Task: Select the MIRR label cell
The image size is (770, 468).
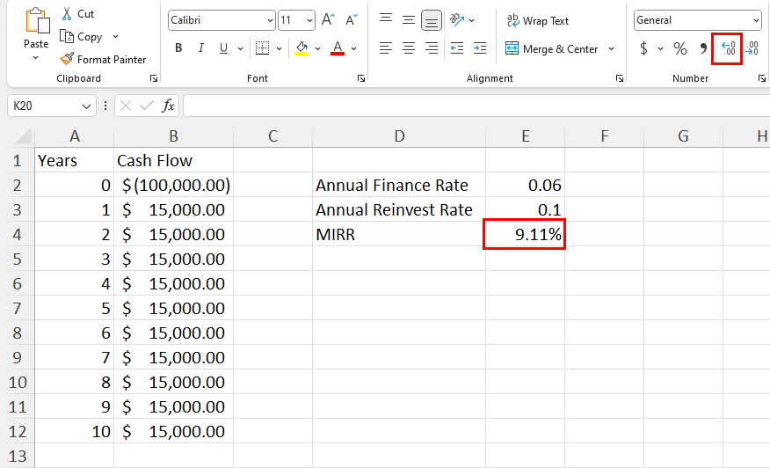Action: pos(399,235)
